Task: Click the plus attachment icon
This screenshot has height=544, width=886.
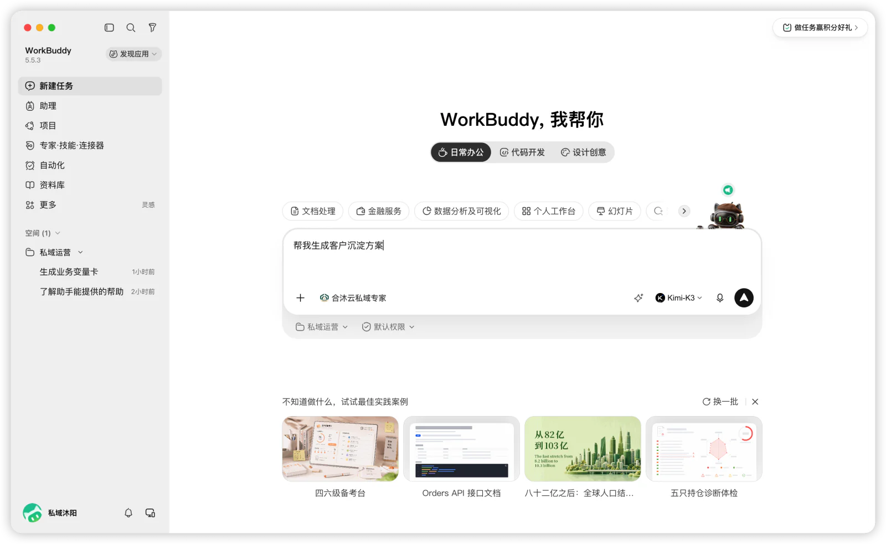Action: click(x=301, y=298)
